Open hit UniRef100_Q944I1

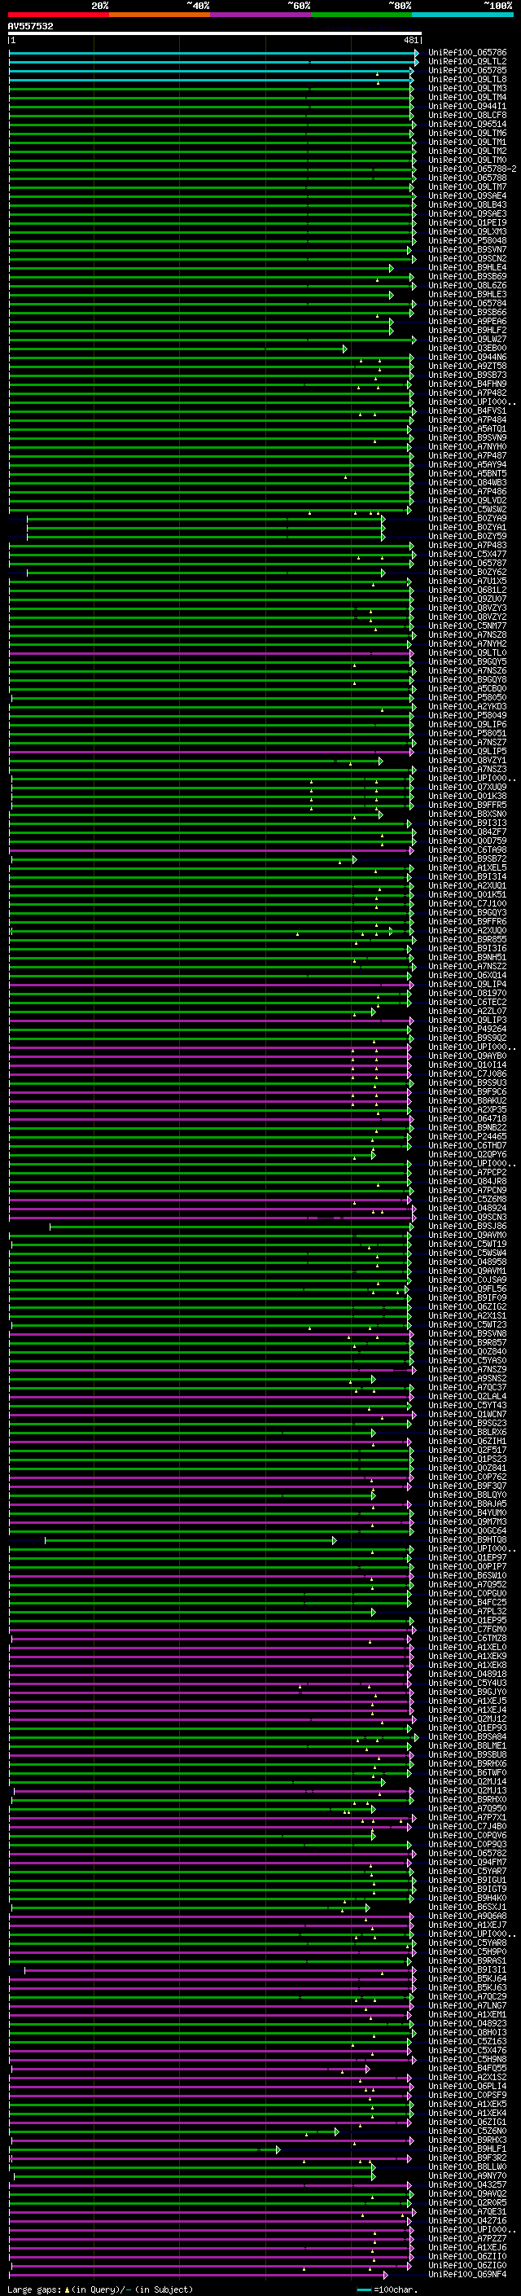(x=467, y=106)
